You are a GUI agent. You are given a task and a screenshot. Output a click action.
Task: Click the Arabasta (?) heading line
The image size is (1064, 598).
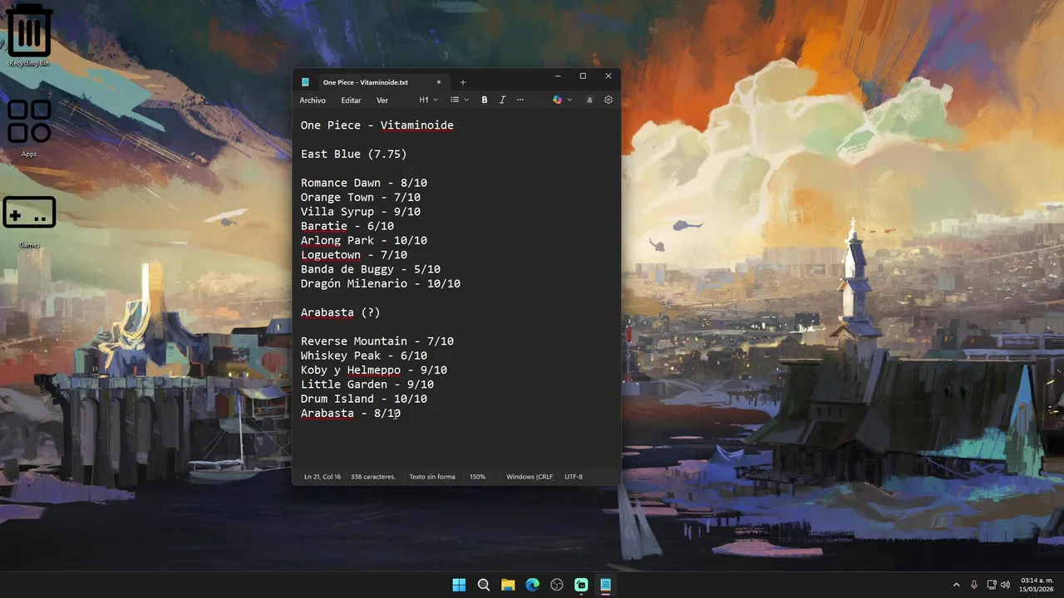(341, 312)
